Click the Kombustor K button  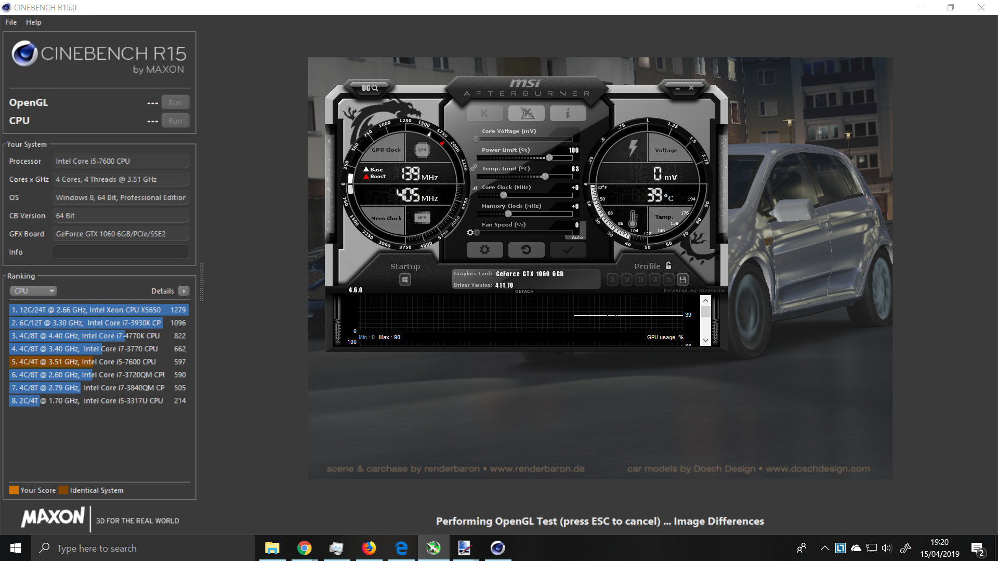pyautogui.click(x=484, y=113)
